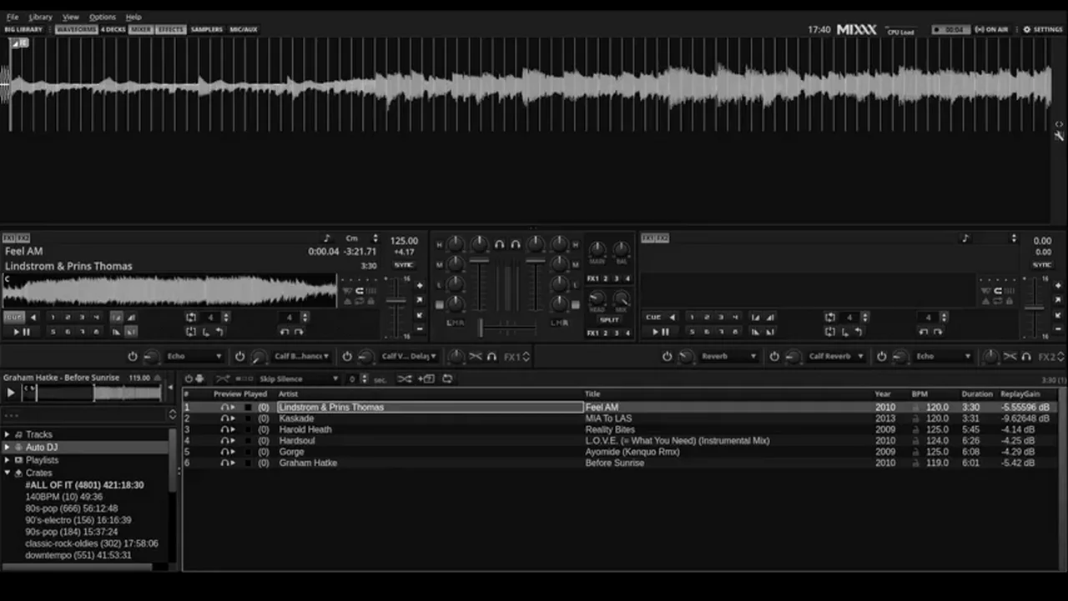Click the main crossfader slider
Viewport: 1068px width, 601px height.
point(506,327)
